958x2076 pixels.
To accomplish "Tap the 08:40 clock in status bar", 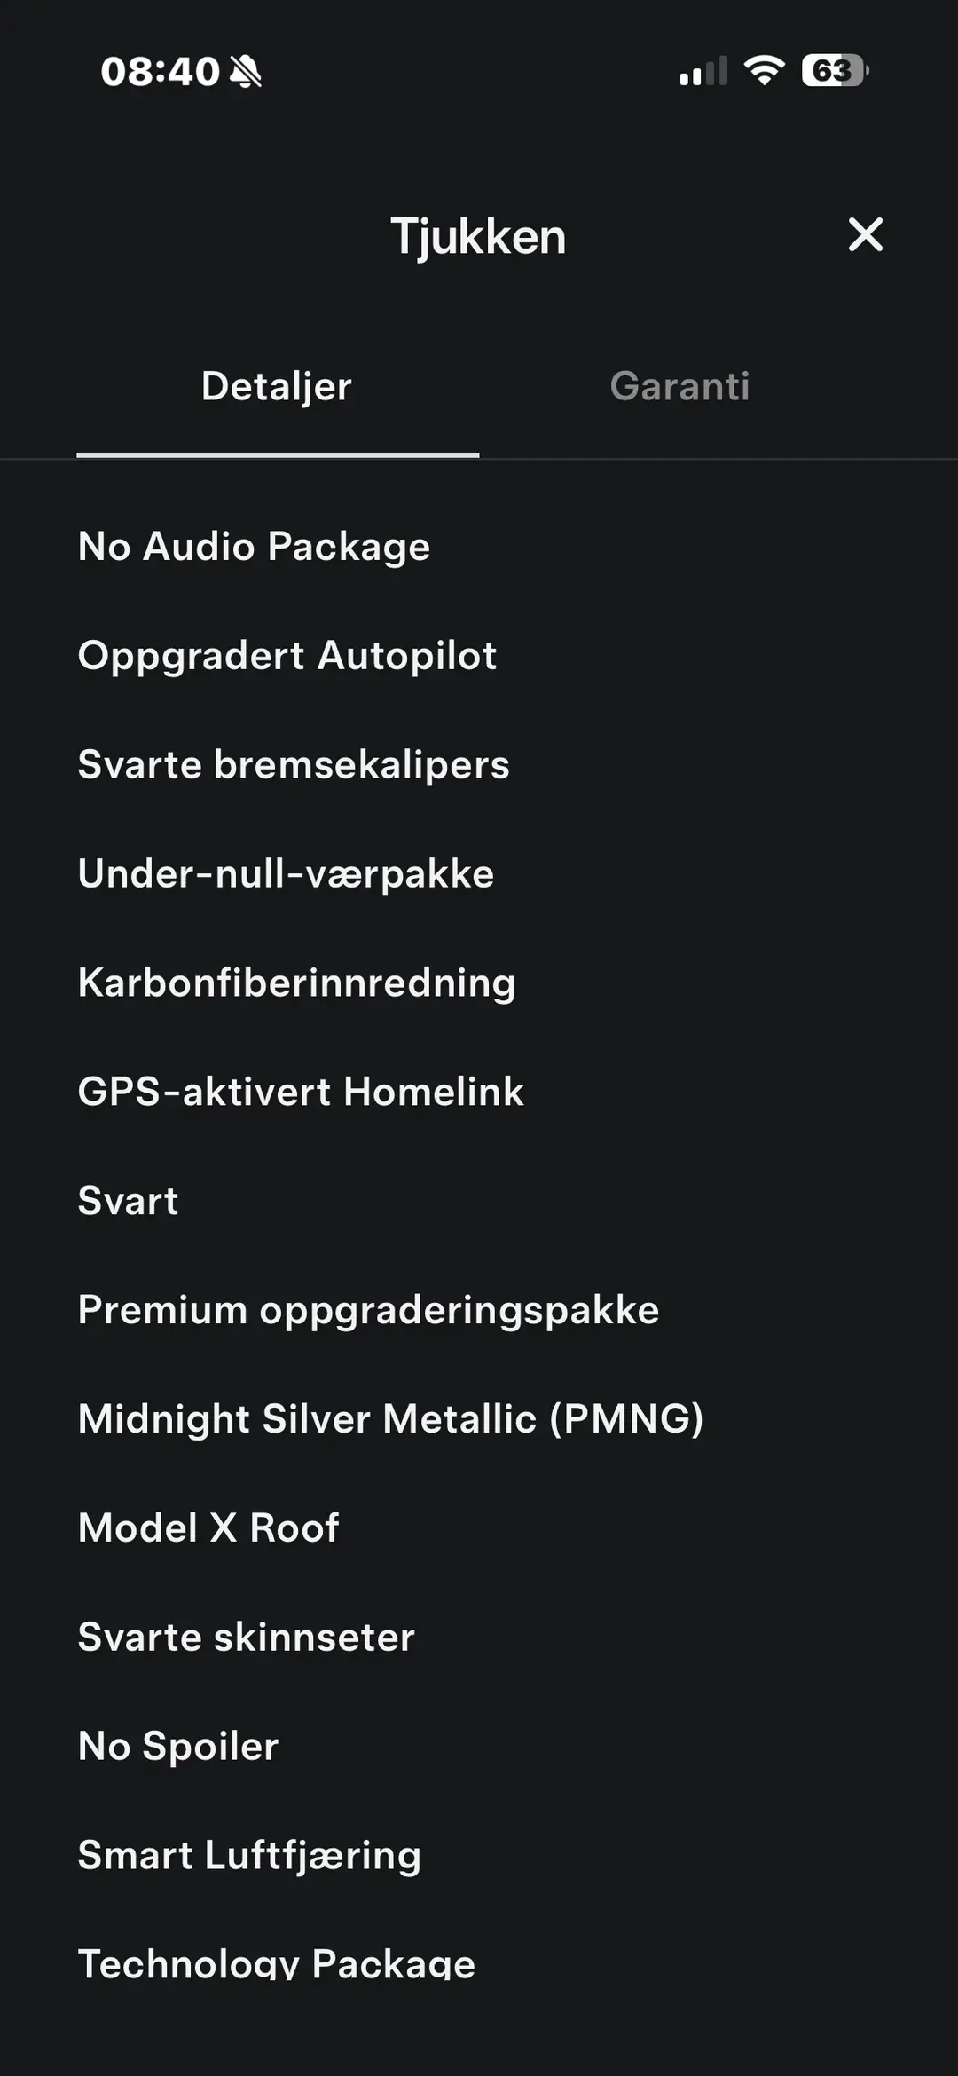I will tap(160, 71).
